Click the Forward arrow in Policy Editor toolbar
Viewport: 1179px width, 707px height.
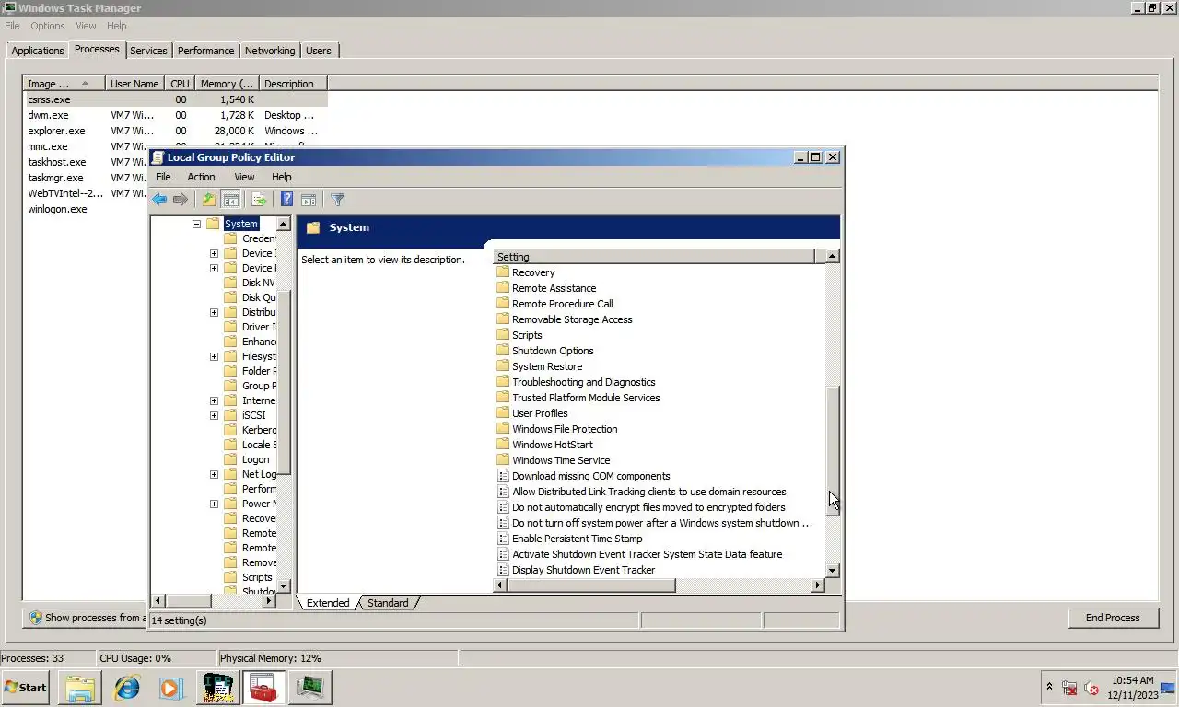[x=181, y=200]
